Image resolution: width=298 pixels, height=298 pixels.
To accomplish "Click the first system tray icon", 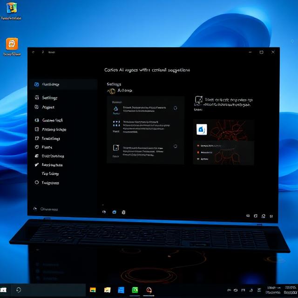I will pyautogui.click(x=229, y=290).
